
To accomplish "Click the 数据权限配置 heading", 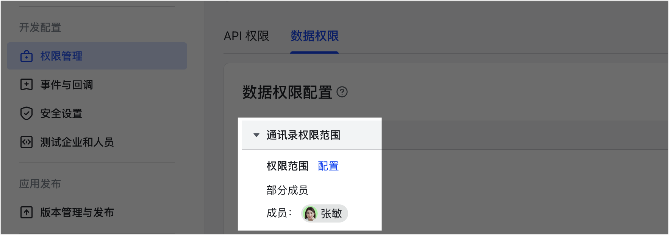I will point(287,92).
